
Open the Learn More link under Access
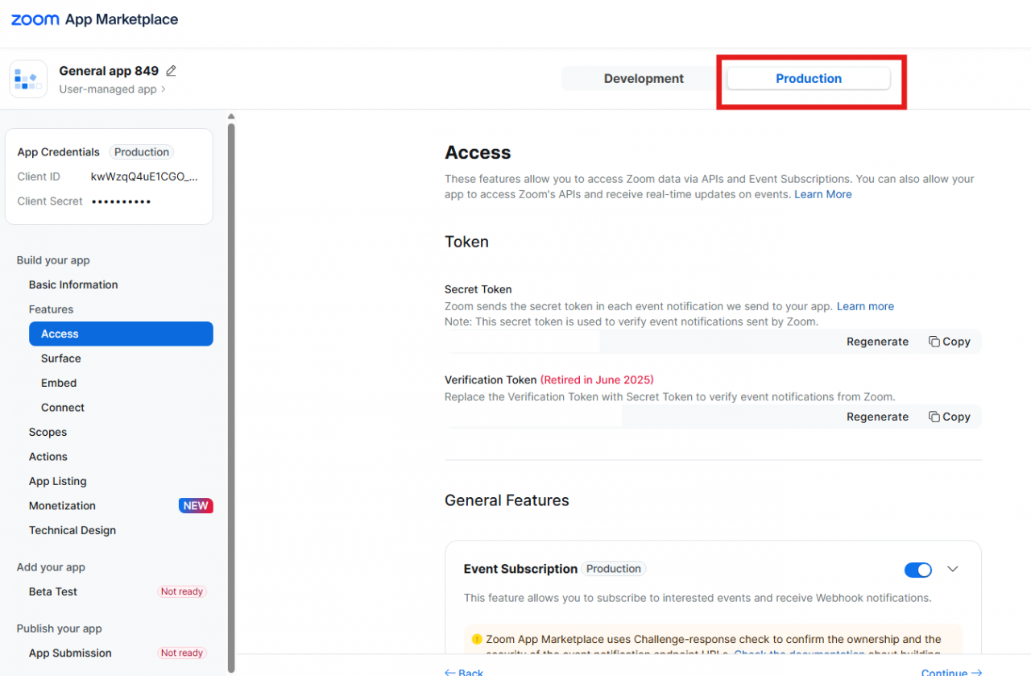pos(823,194)
